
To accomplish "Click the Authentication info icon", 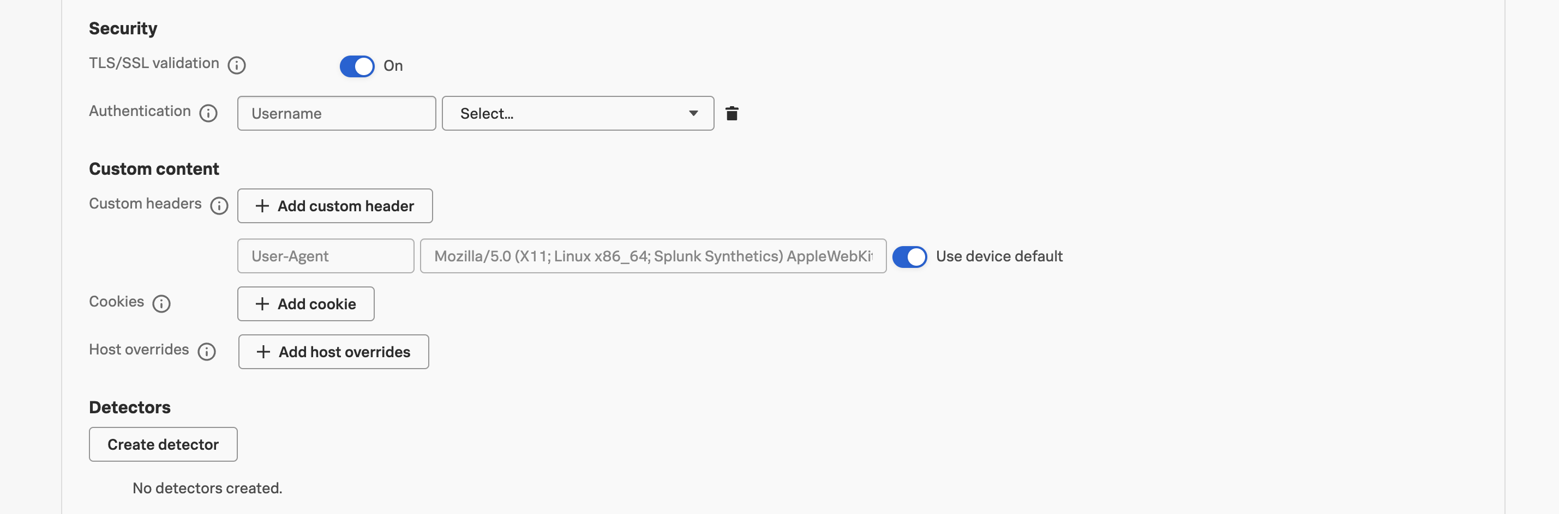I will (208, 112).
